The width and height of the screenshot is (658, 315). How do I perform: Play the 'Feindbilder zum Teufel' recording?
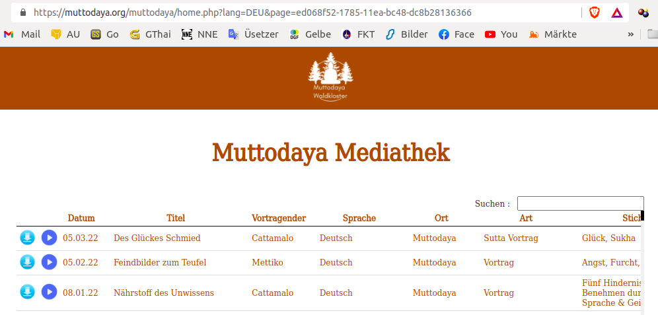tap(49, 262)
